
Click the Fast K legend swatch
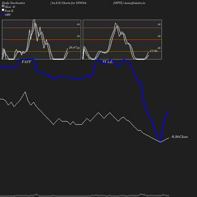click(x=3, y=10)
